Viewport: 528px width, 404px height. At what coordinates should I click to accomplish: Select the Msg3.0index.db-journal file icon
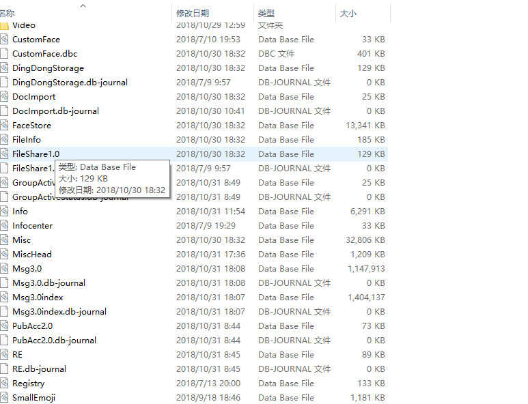click(x=4, y=312)
